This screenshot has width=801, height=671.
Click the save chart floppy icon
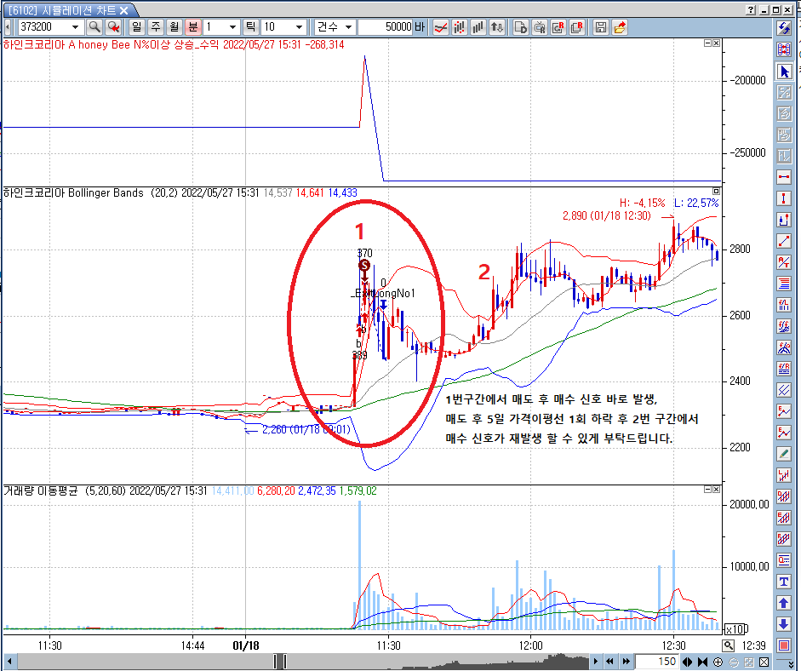click(601, 27)
